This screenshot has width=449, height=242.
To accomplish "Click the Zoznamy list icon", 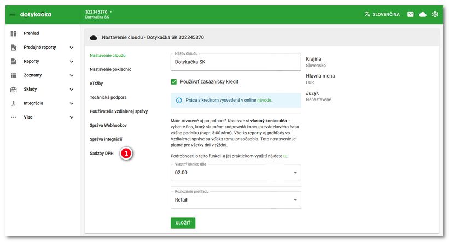I will [14, 75].
